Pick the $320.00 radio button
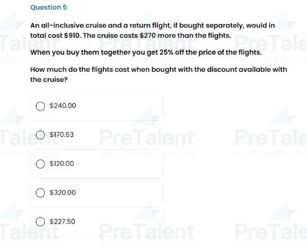The image size is (307, 247). click(x=40, y=193)
